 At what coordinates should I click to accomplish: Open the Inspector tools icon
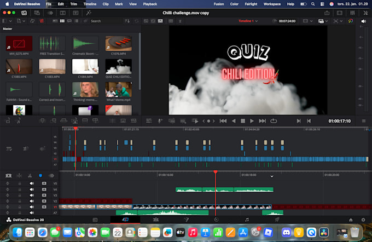365,13
